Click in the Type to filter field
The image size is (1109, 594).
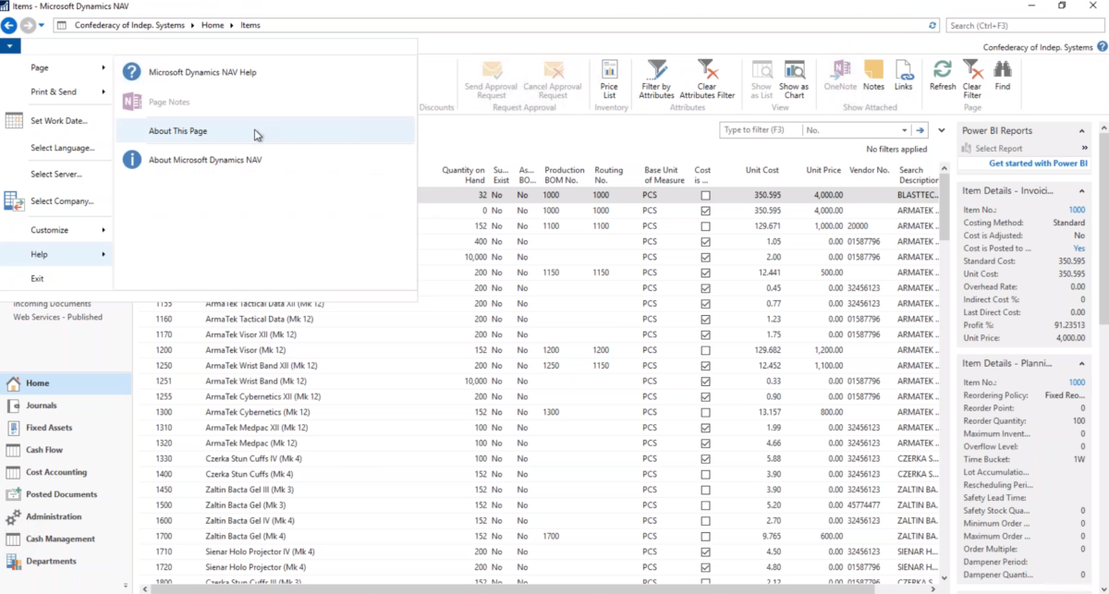[761, 130]
